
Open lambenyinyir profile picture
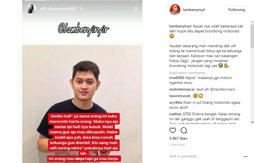pyautogui.click(x=175, y=10)
